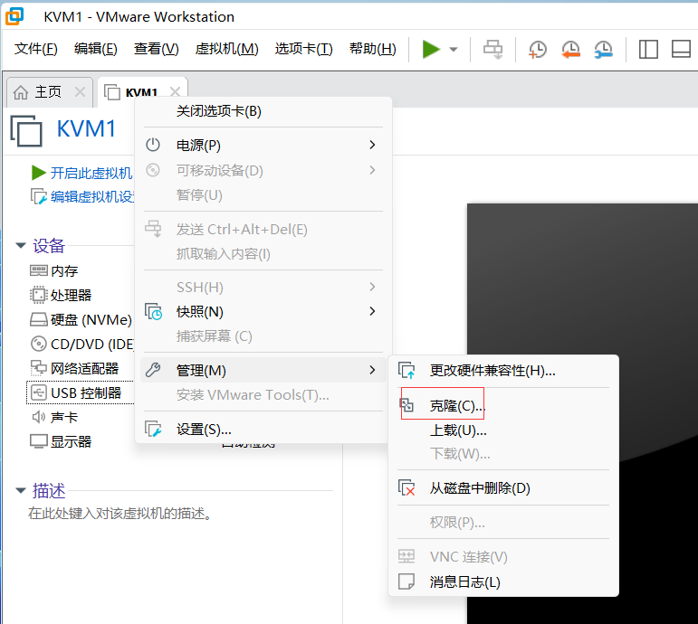
Task: Click the VMware Workstation logo in title bar
Action: (x=14, y=16)
